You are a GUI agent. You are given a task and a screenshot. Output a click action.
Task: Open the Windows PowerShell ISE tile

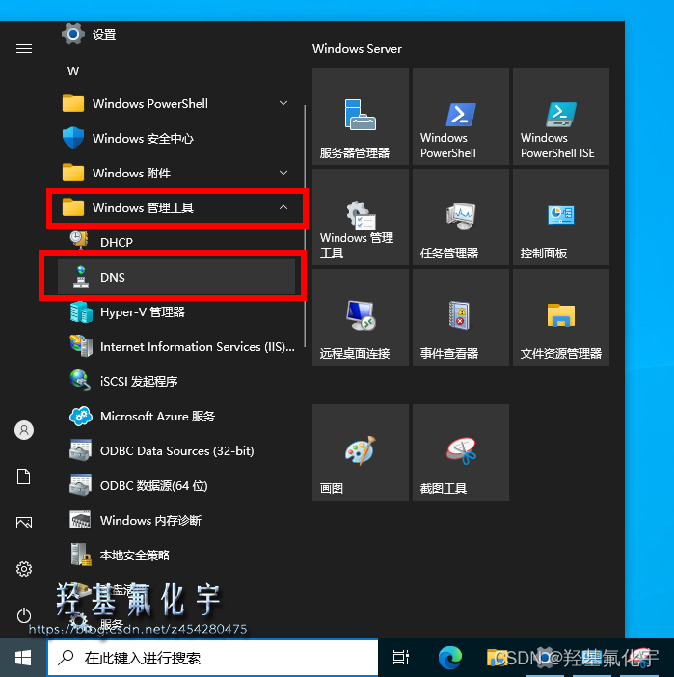[561, 117]
